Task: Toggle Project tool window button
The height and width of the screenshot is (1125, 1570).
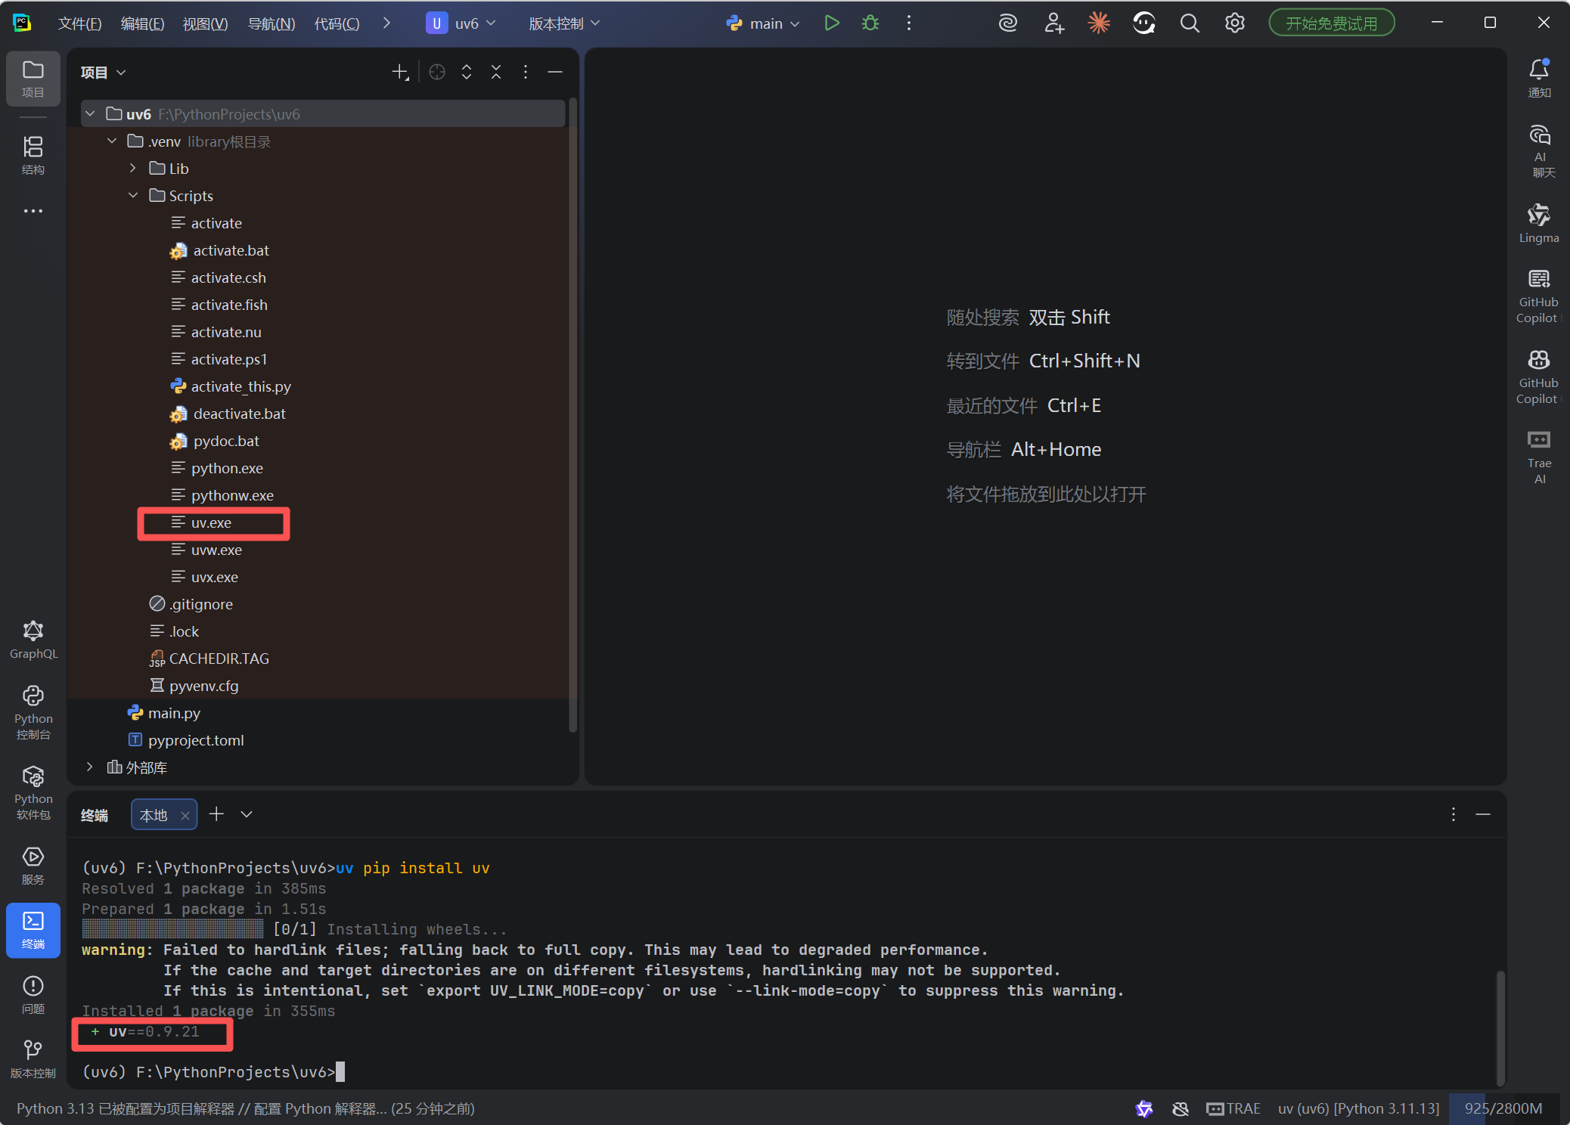Action: pos(33,78)
